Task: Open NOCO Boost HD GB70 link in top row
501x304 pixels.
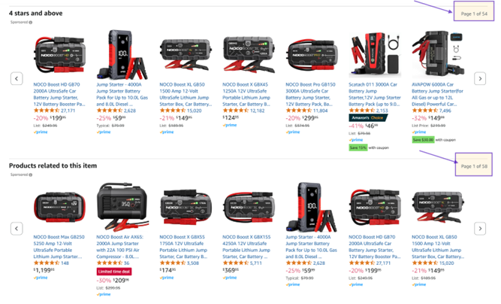Action: [x=59, y=94]
